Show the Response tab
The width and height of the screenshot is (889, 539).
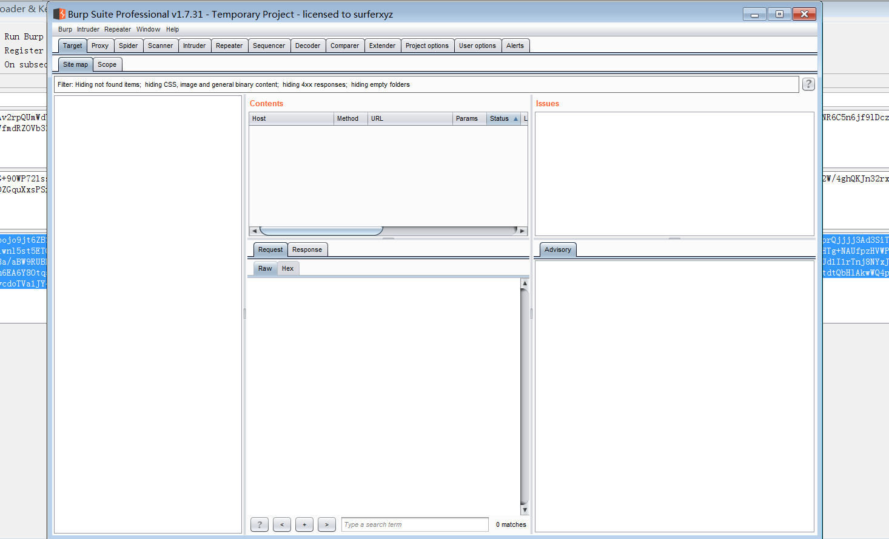tap(307, 249)
